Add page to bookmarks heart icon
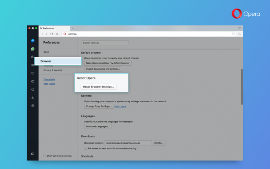The image size is (270, 169). pos(233,34)
